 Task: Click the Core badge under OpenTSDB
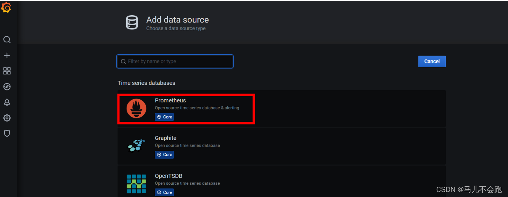tap(164, 192)
